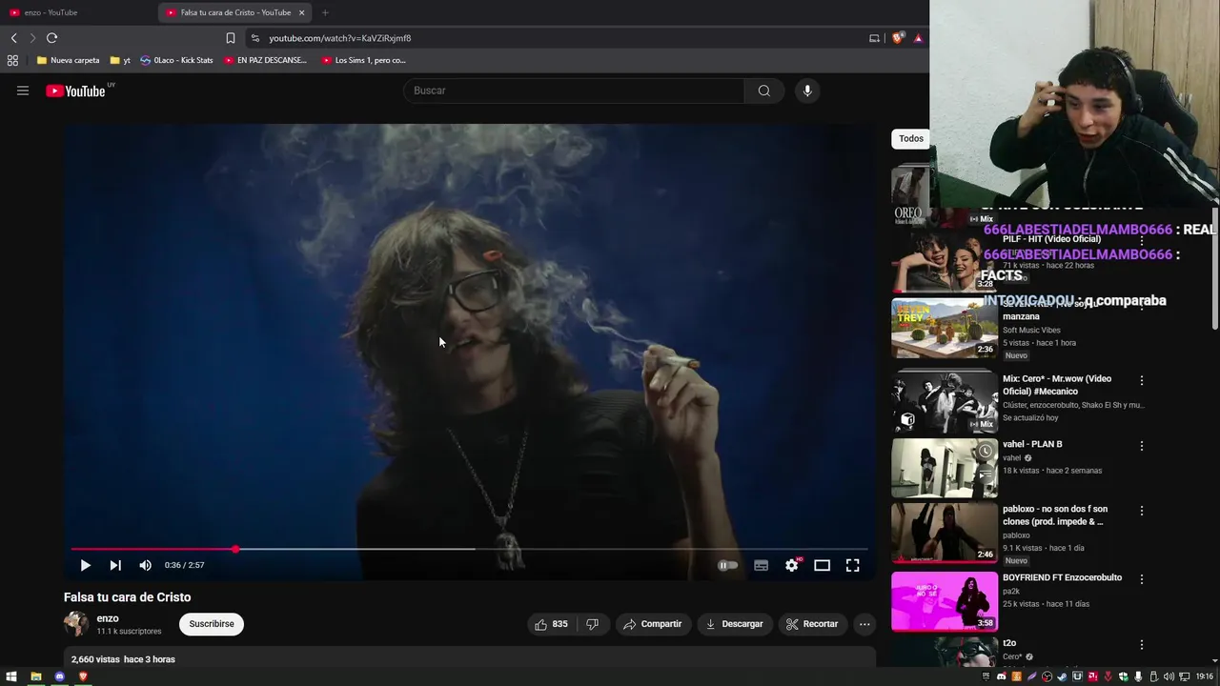The width and height of the screenshot is (1220, 686).
Task: Open the Brave Shields lion icon
Action: 897,38
